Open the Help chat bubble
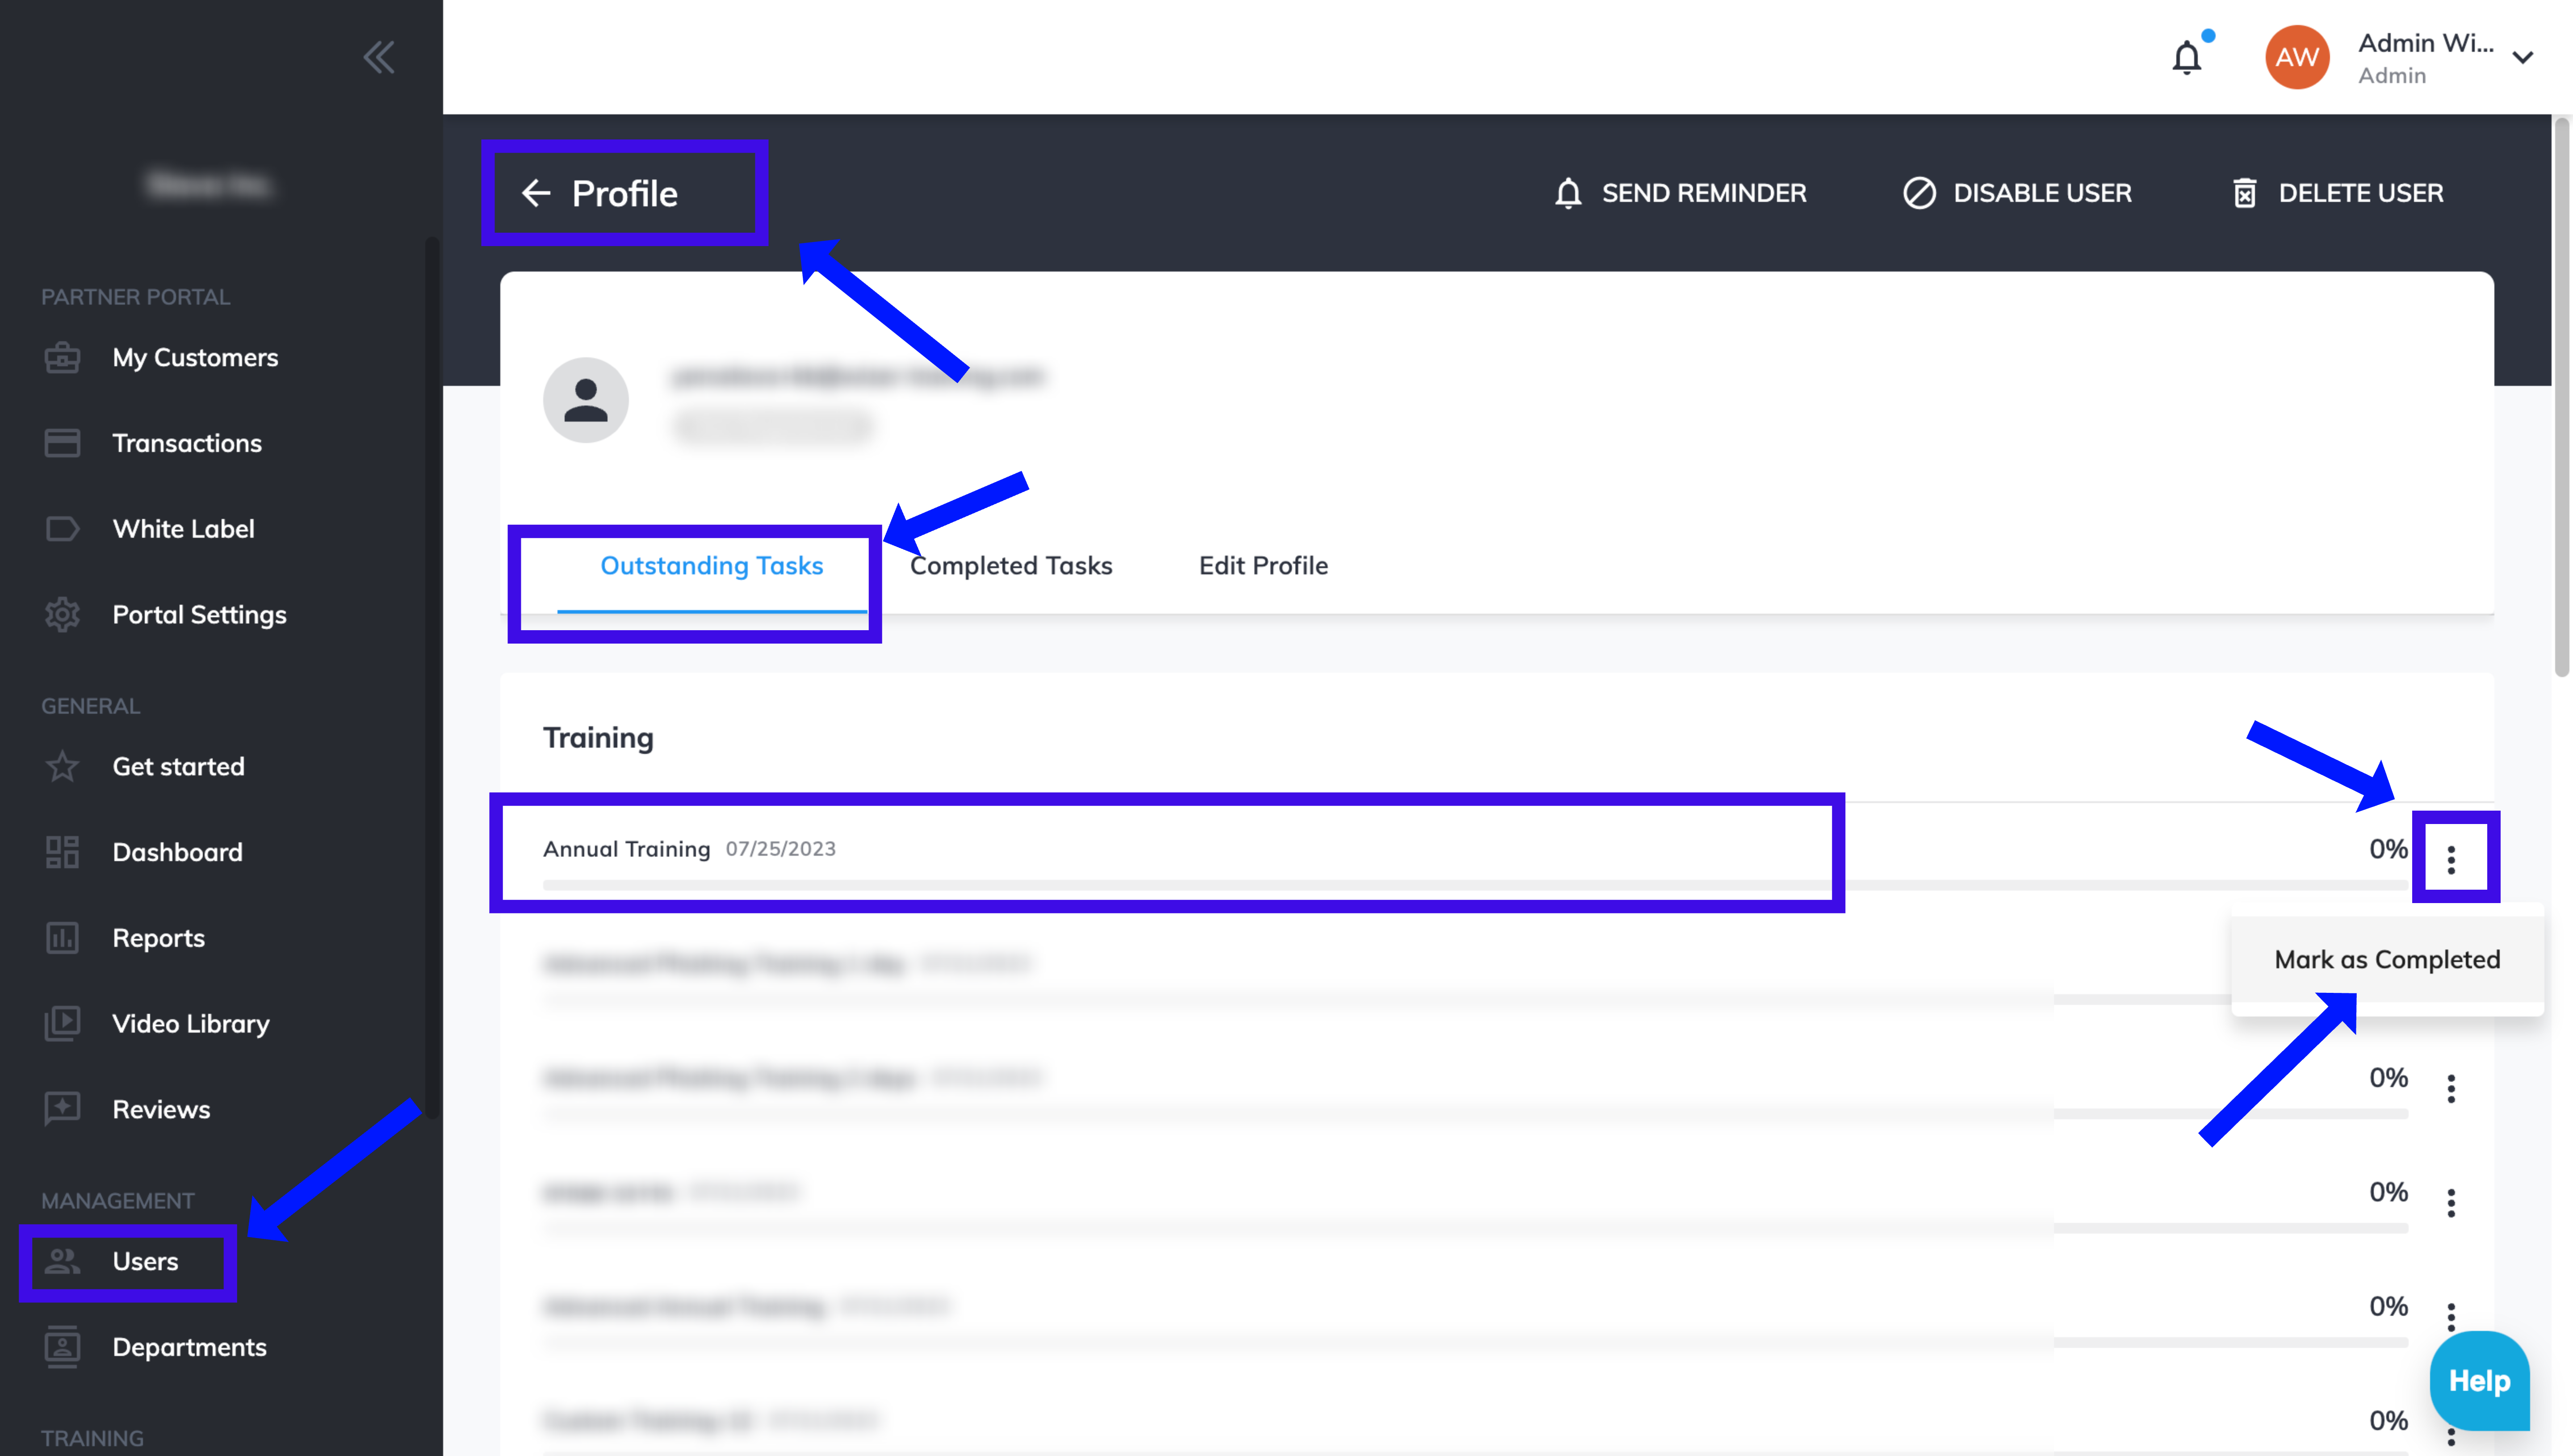Viewport: 2573px width, 1456px height. click(2479, 1381)
